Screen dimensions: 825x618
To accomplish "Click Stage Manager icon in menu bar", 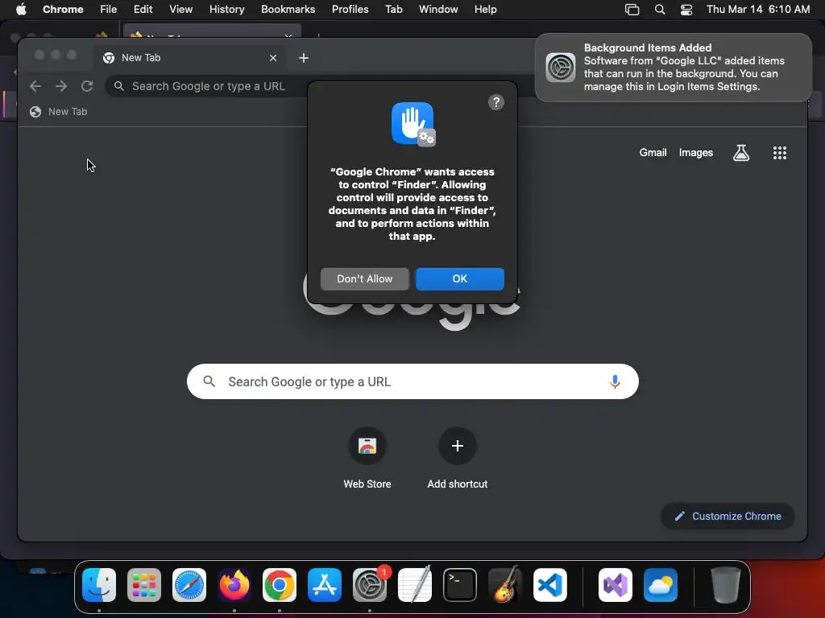I will pos(632,10).
